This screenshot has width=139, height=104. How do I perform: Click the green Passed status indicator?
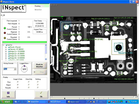click(x=5, y=28)
